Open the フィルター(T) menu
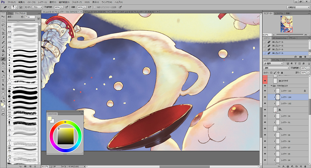This screenshot has width=311, height=168. 77,2
